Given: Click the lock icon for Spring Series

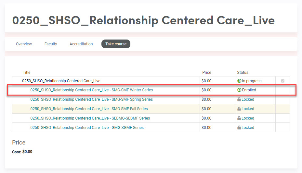Looking at the screenshot, I should [239, 99].
